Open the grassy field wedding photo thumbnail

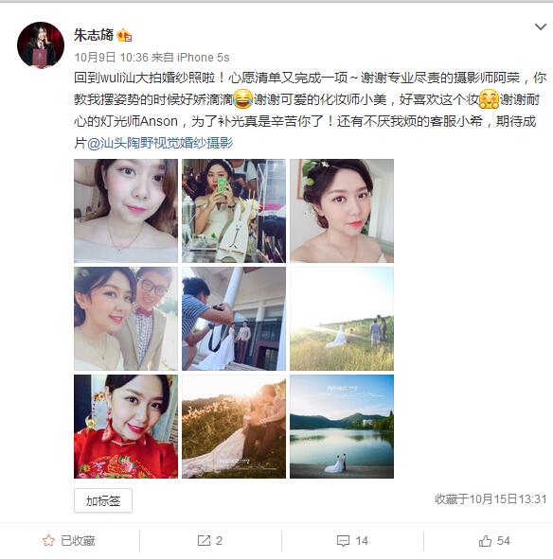click(x=342, y=319)
